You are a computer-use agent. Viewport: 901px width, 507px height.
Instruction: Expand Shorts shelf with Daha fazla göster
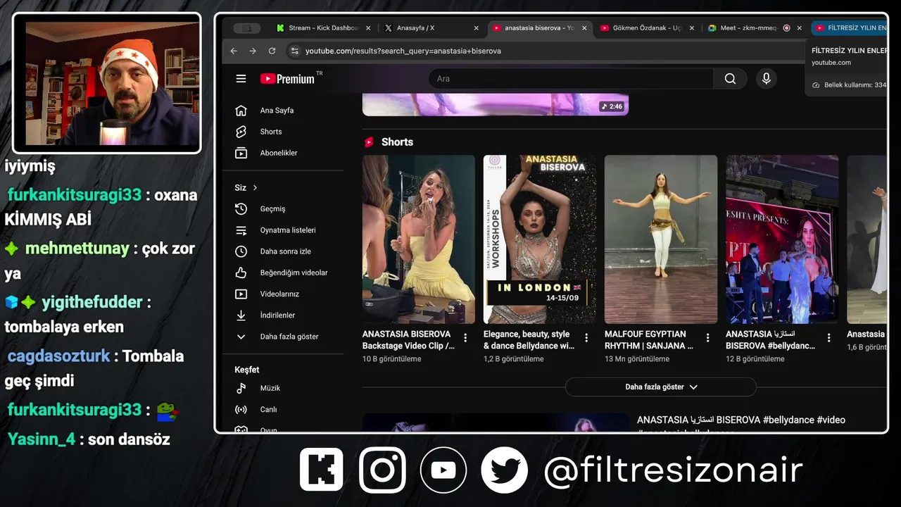click(661, 387)
